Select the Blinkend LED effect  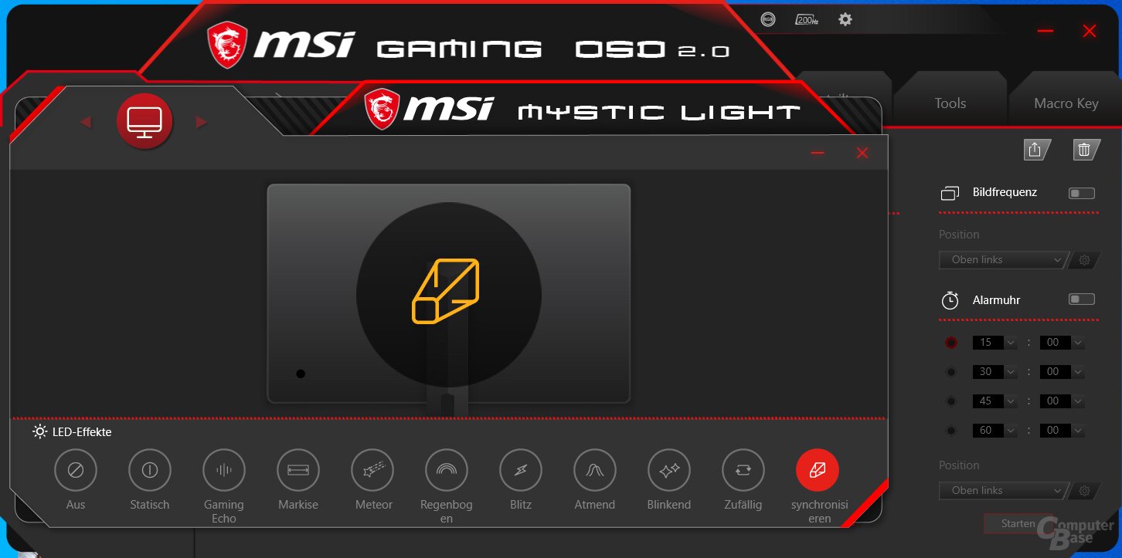pyautogui.click(x=669, y=469)
